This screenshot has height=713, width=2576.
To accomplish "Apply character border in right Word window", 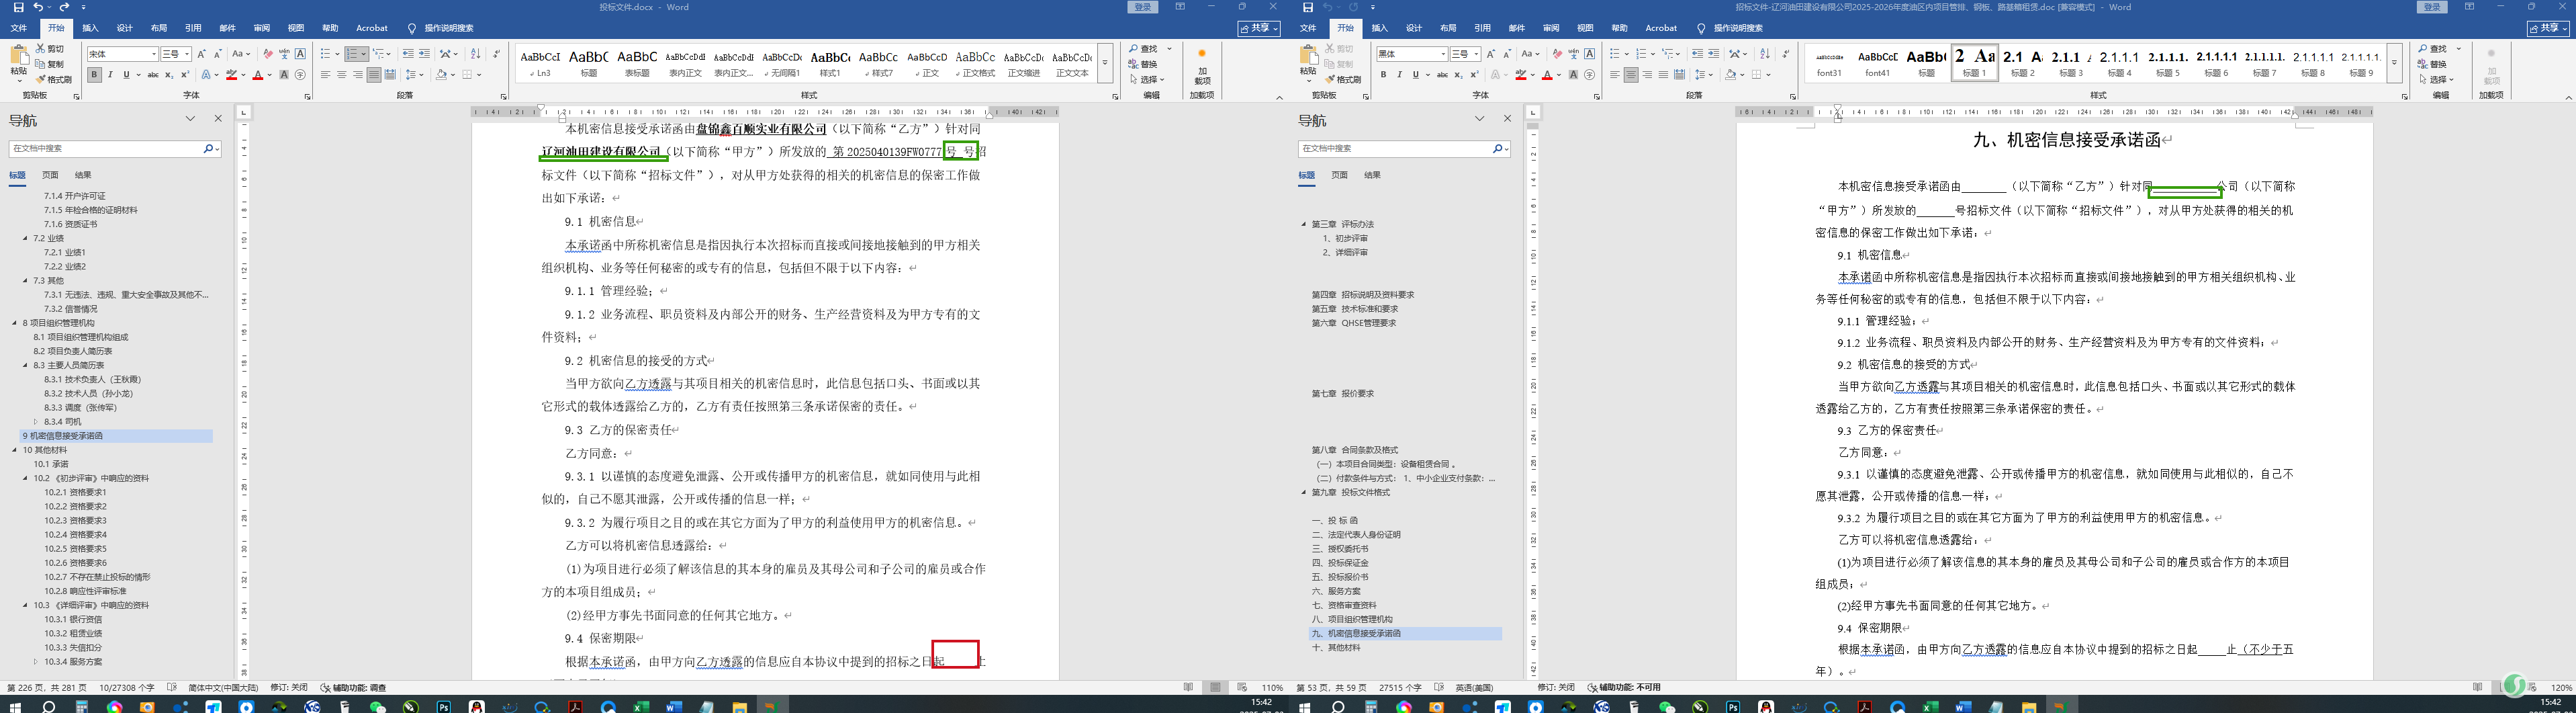I will [x=1589, y=53].
